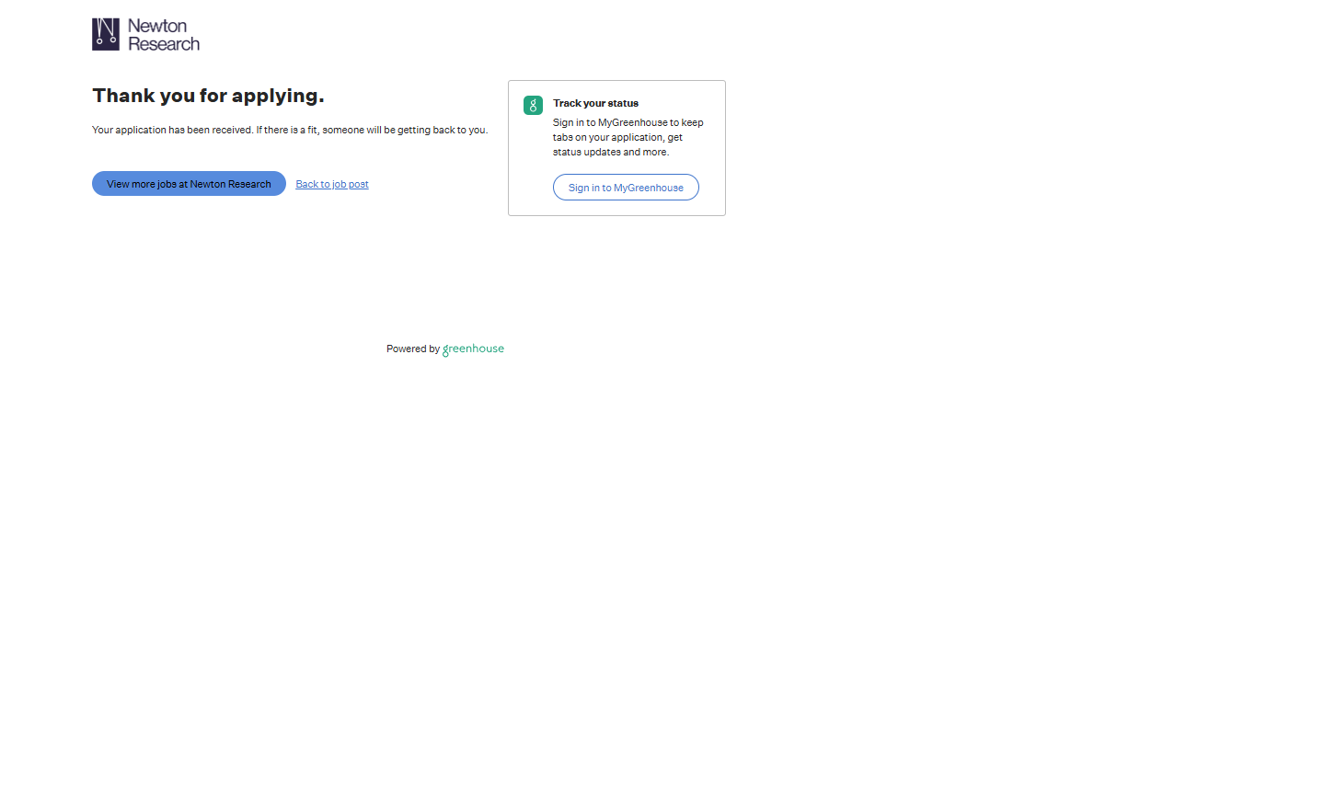1336x812 pixels.
Task: Click the Track your status title
Action: pos(595,103)
